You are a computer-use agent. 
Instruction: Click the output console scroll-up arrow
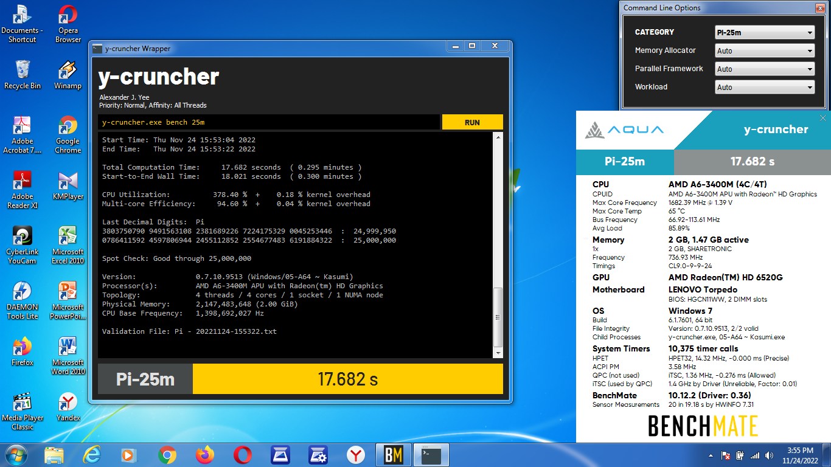[x=498, y=137]
